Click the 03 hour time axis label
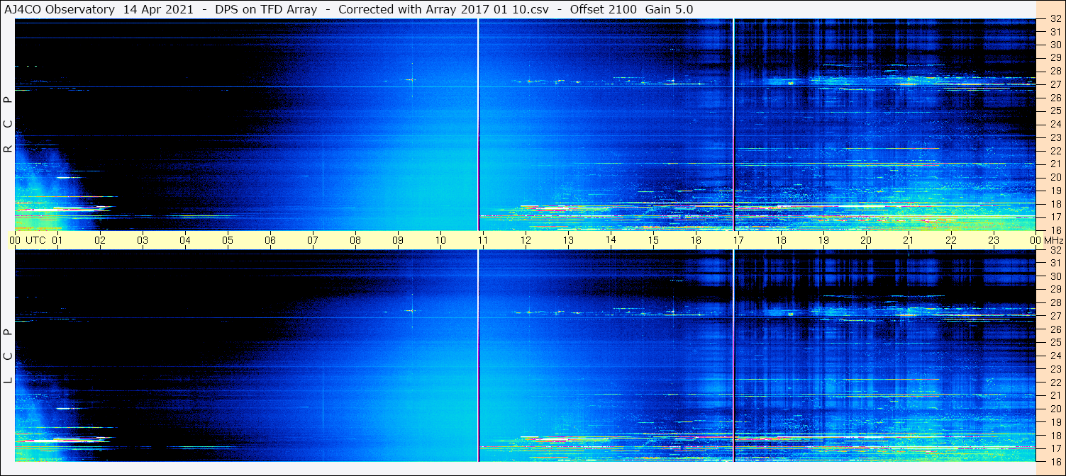The width and height of the screenshot is (1066, 476). tap(143, 240)
